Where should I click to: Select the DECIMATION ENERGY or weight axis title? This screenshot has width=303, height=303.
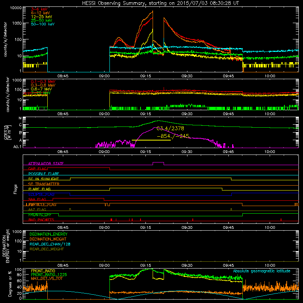pyautogui.click(x=6, y=246)
